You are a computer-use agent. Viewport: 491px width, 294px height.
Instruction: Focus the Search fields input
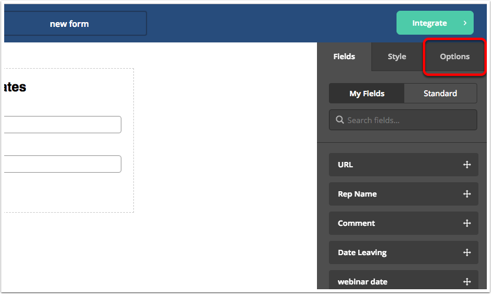(x=403, y=120)
